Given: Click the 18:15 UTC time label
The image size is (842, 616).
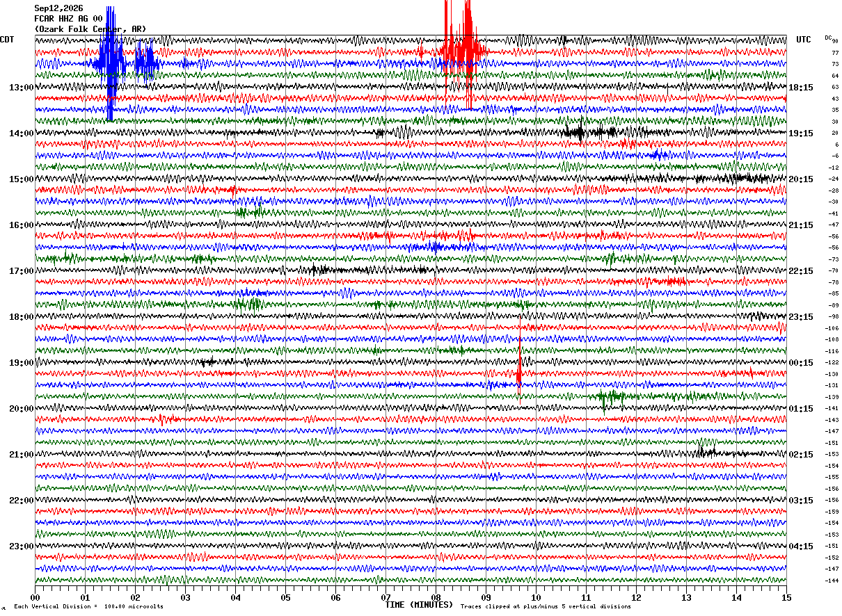Looking at the screenshot, I should (x=801, y=87).
